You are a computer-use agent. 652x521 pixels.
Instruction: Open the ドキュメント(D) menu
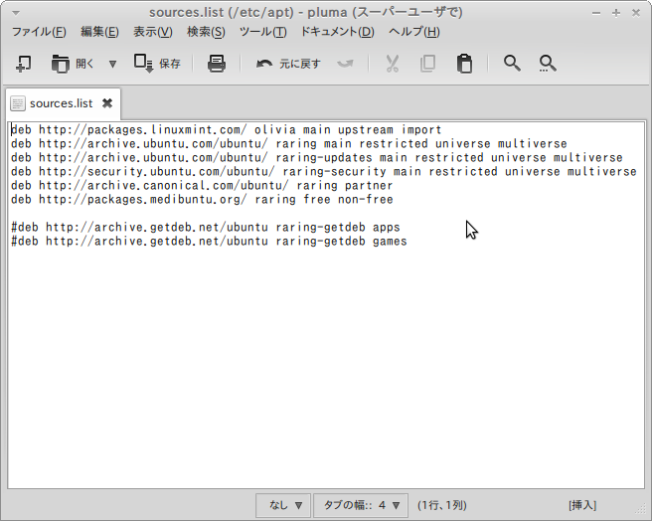(337, 32)
